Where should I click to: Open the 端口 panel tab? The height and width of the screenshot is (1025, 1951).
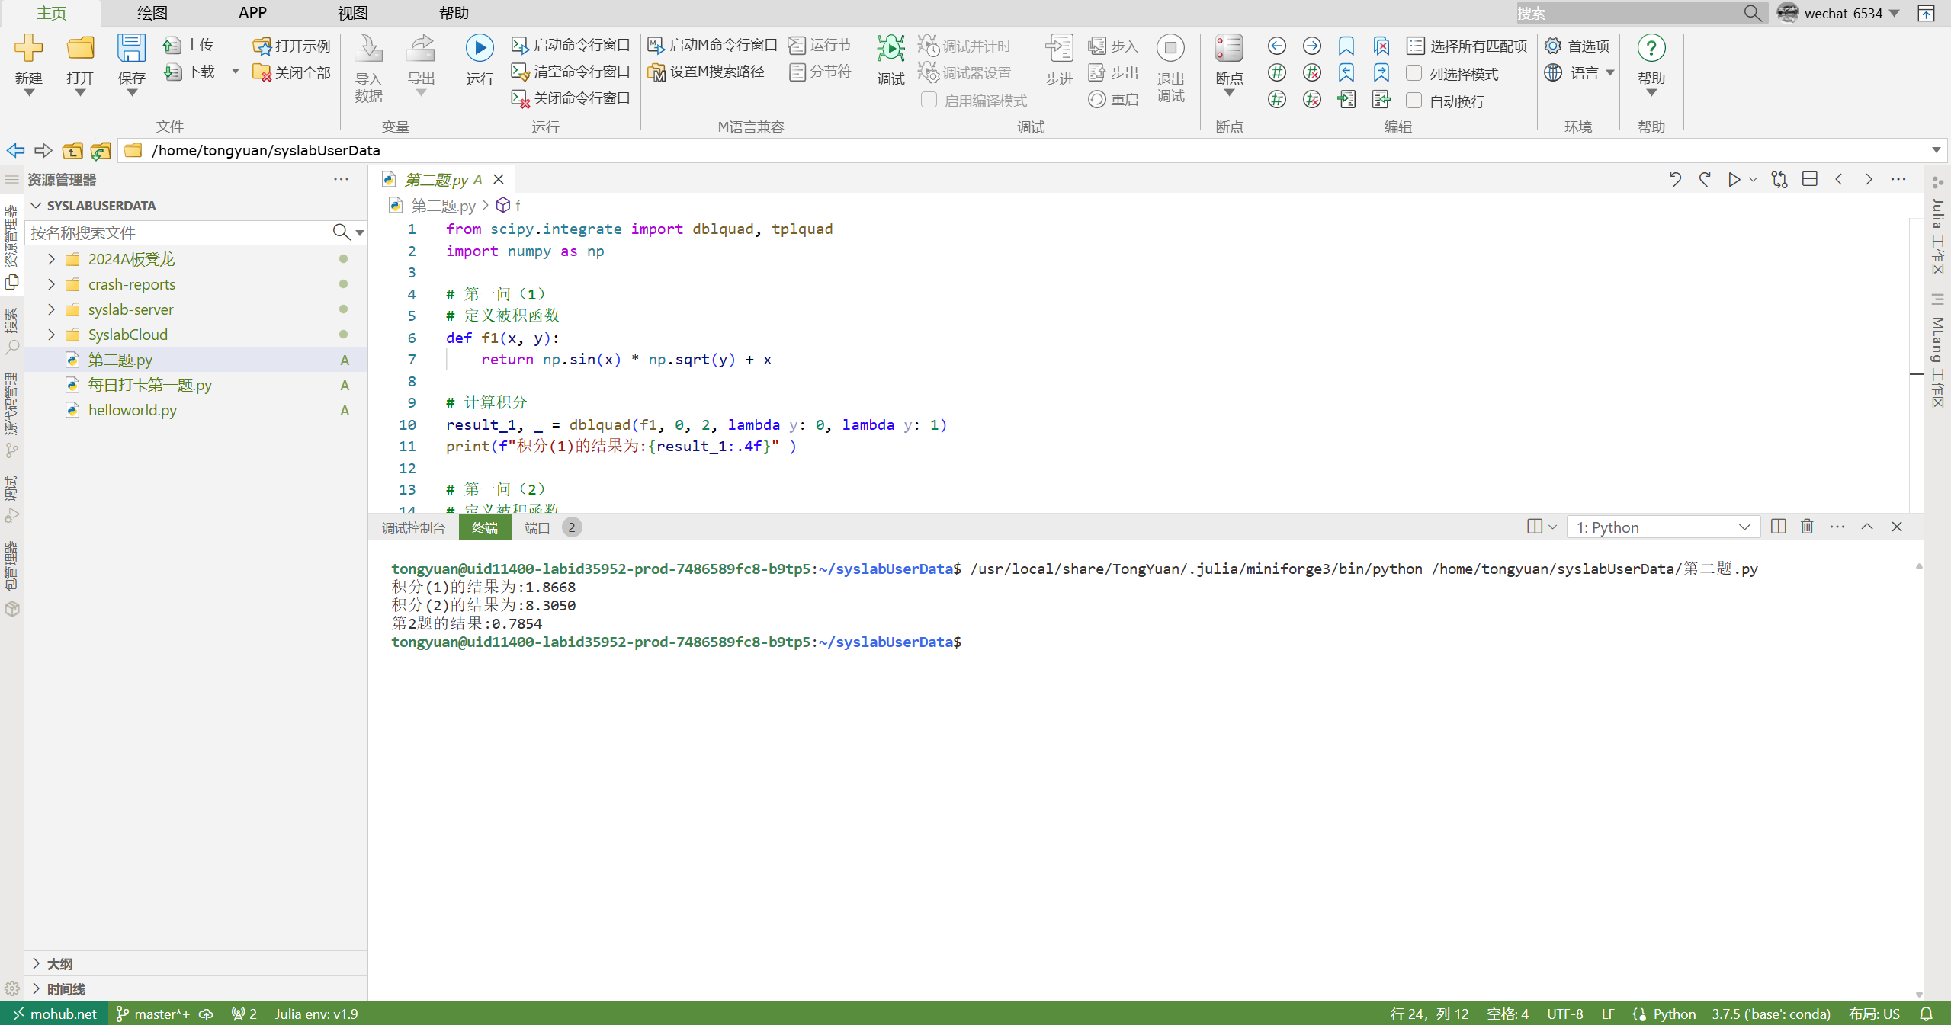tap(537, 527)
